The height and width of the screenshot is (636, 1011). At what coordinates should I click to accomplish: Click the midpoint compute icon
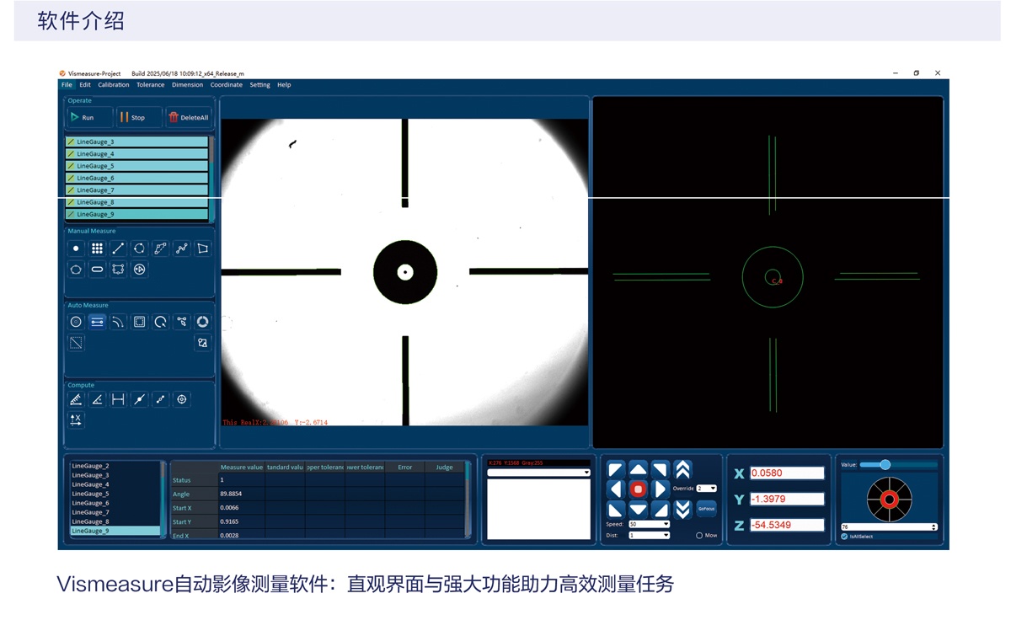tap(139, 399)
